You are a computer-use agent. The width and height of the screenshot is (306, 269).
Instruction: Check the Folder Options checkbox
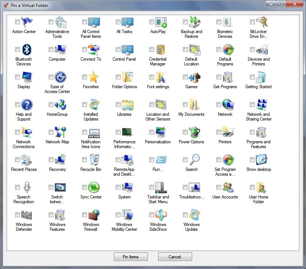(x=118, y=77)
